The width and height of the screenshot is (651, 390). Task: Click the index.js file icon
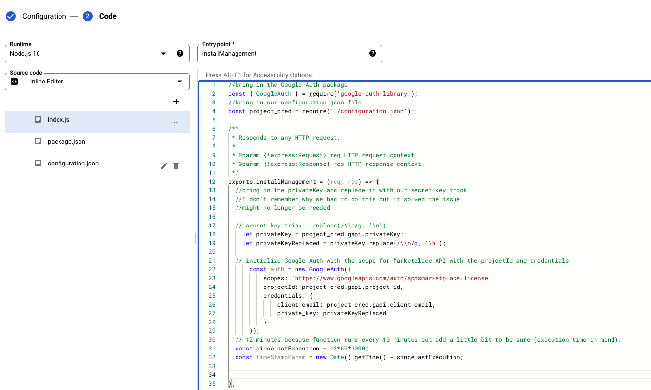coord(38,119)
